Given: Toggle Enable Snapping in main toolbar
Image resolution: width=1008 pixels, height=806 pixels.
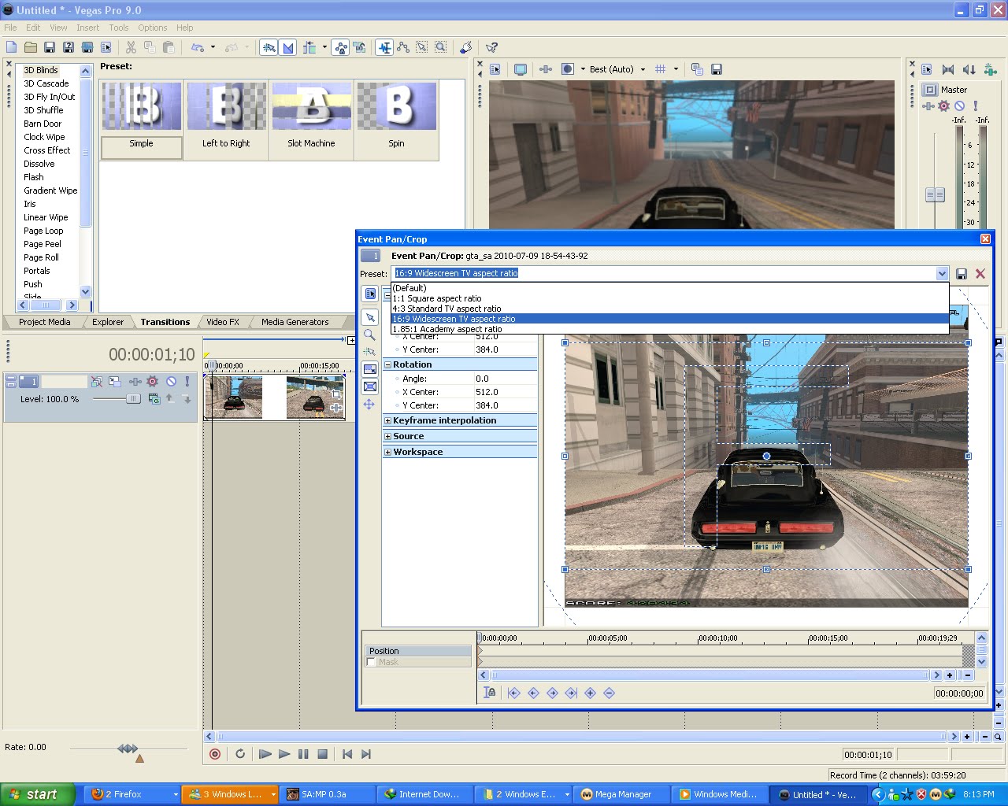Looking at the screenshot, I should coord(269,47).
